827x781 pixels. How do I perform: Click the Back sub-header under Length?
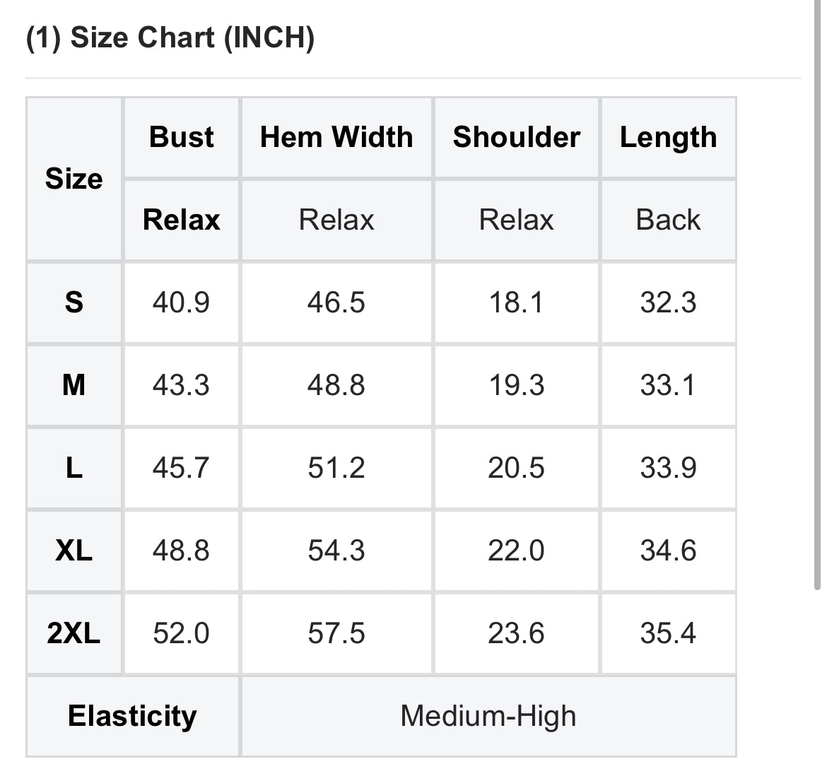[668, 220]
